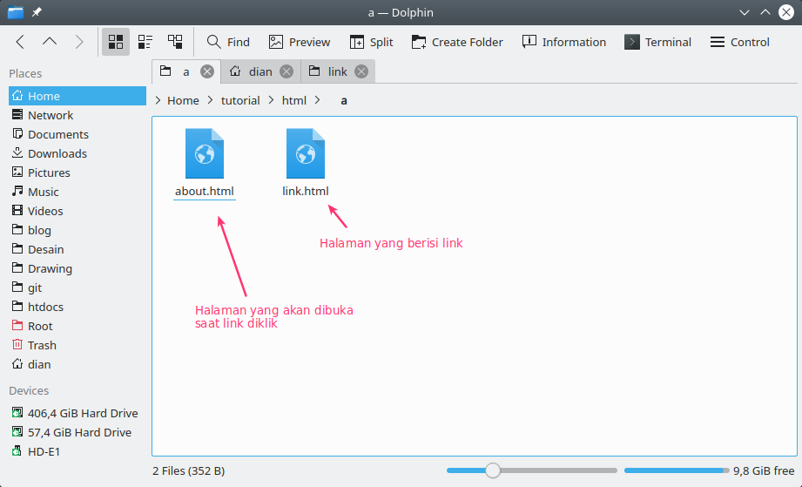The height and width of the screenshot is (487, 802).
Task: Switch to Details tree view mode
Action: (x=175, y=42)
